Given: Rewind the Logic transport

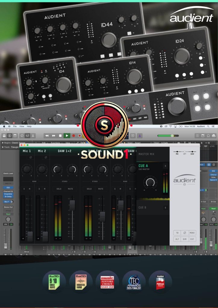Looking at the screenshot, I should [x=47, y=136].
